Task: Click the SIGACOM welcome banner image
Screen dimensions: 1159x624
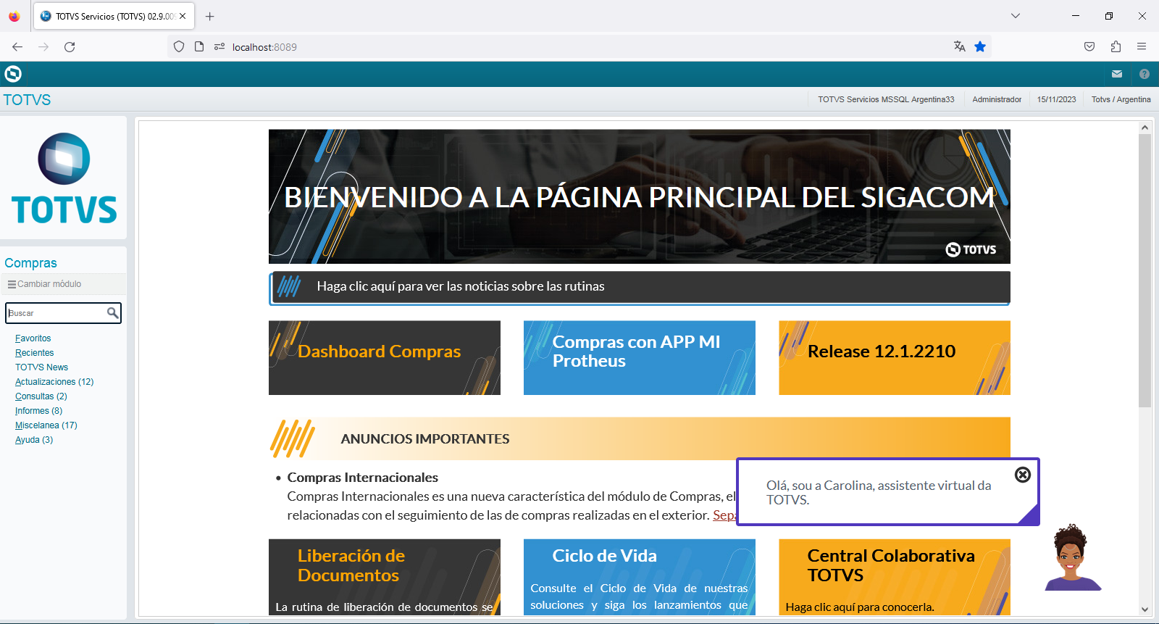Action: click(x=640, y=196)
